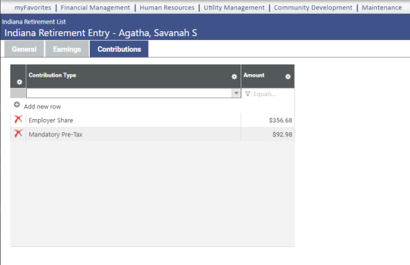Open the Utility Management menu
The height and width of the screenshot is (265, 410).
pyautogui.click(x=234, y=8)
